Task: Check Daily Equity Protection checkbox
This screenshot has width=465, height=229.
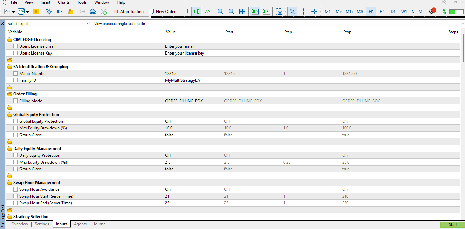Action: (16, 155)
